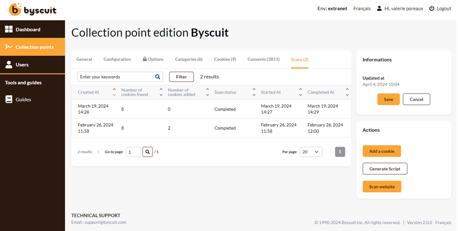
Task: Select the Scans (2) tab
Action: pos(300,59)
